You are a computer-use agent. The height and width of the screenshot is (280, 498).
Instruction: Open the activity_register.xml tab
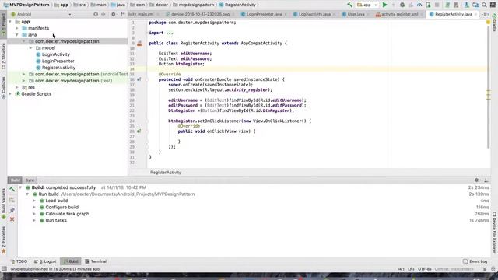399,14
